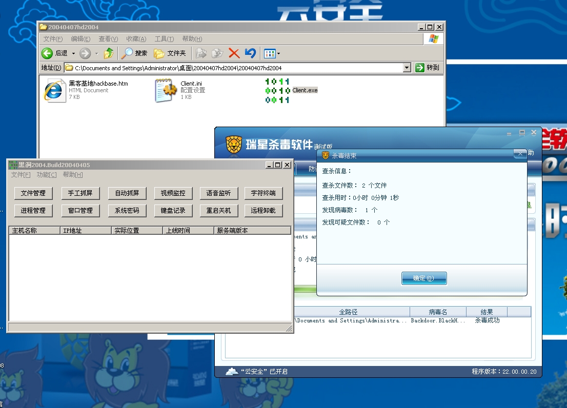Click the 视频监控 button
The height and width of the screenshot is (408, 567).
[x=173, y=193]
